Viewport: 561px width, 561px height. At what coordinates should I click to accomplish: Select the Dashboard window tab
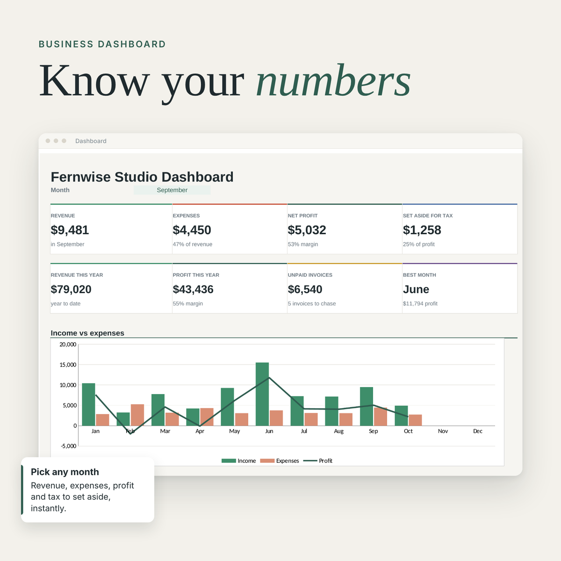[91, 141]
